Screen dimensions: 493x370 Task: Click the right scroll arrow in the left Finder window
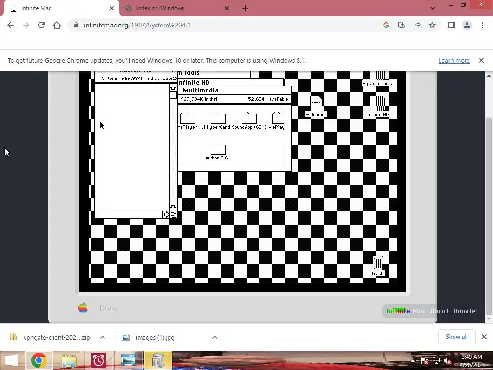tap(166, 215)
